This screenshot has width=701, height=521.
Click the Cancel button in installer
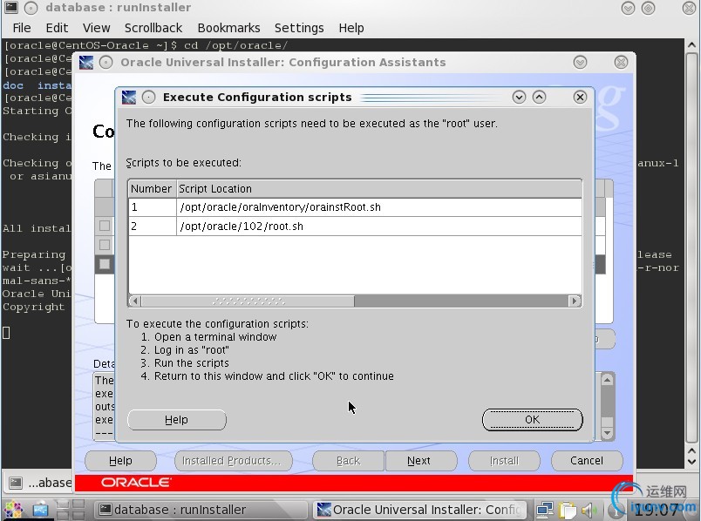click(587, 461)
